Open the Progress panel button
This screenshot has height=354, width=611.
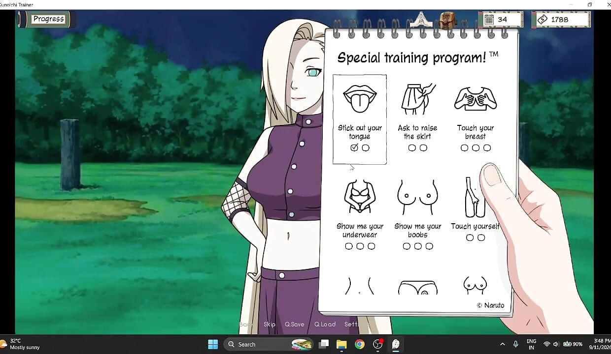[x=48, y=19]
